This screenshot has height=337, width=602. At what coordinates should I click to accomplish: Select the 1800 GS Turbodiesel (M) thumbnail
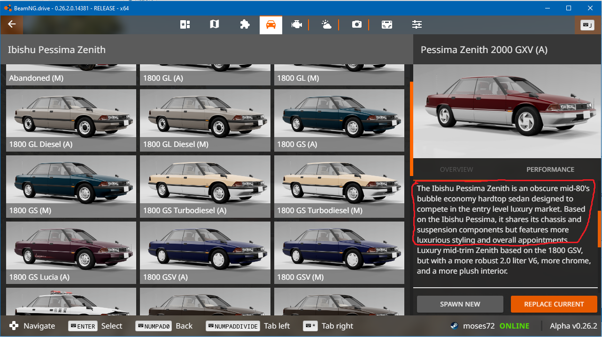pyautogui.click(x=339, y=186)
